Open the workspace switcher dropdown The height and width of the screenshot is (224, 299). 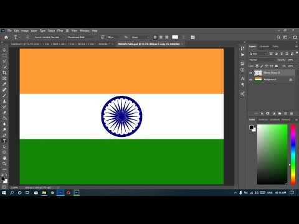pos(287,37)
